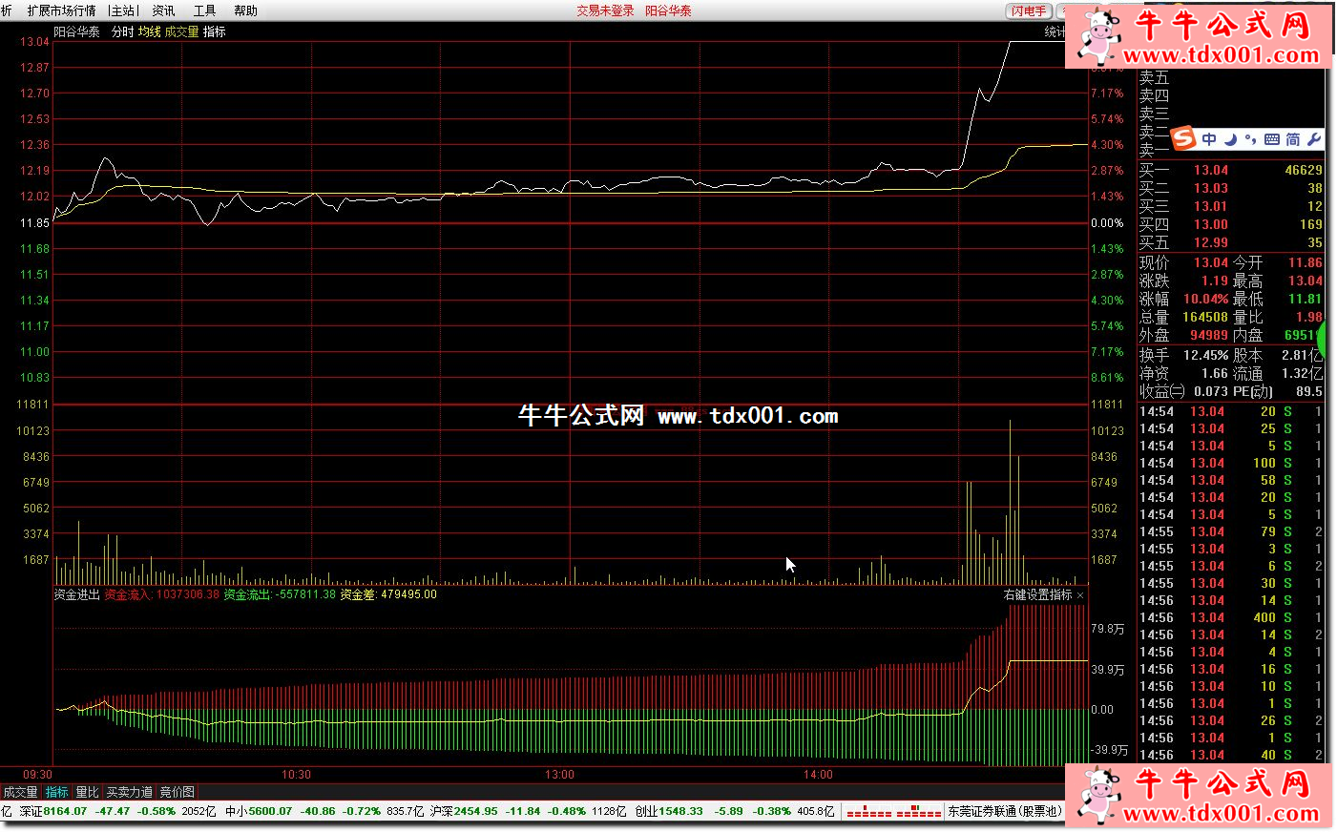
Task: Open the 帮助 menu
Action: [x=245, y=10]
